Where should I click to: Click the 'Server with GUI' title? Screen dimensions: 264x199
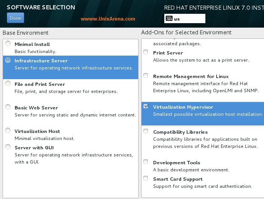pyautogui.click(x=34, y=147)
